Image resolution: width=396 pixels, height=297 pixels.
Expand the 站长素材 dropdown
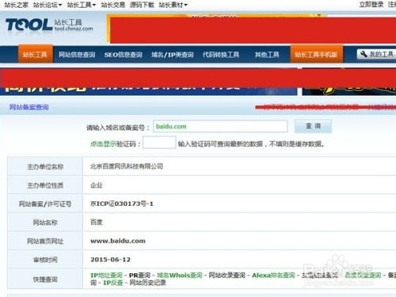173,5
